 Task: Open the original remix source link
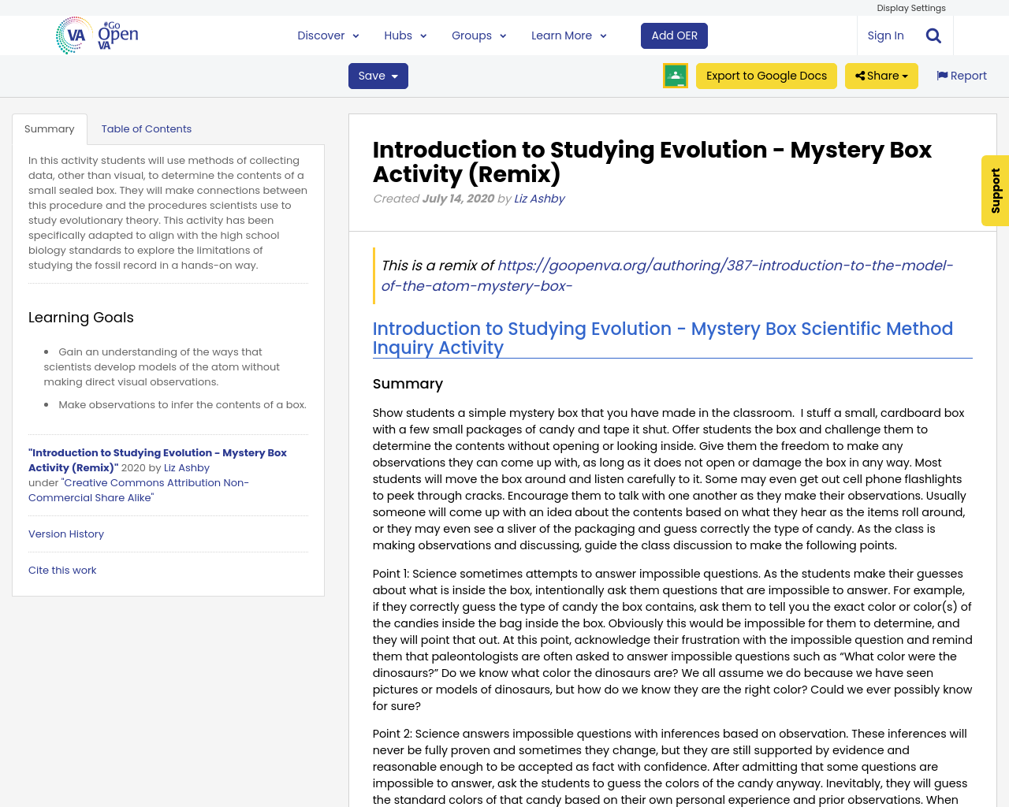tap(667, 276)
